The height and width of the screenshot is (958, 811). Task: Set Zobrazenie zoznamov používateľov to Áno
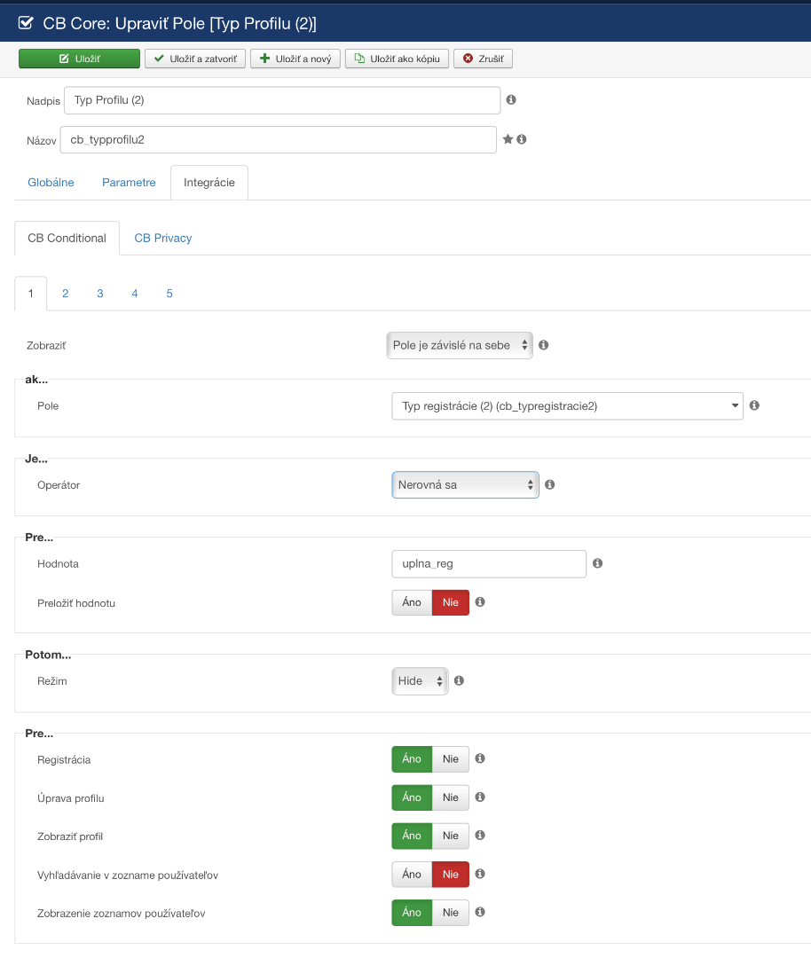click(x=412, y=912)
